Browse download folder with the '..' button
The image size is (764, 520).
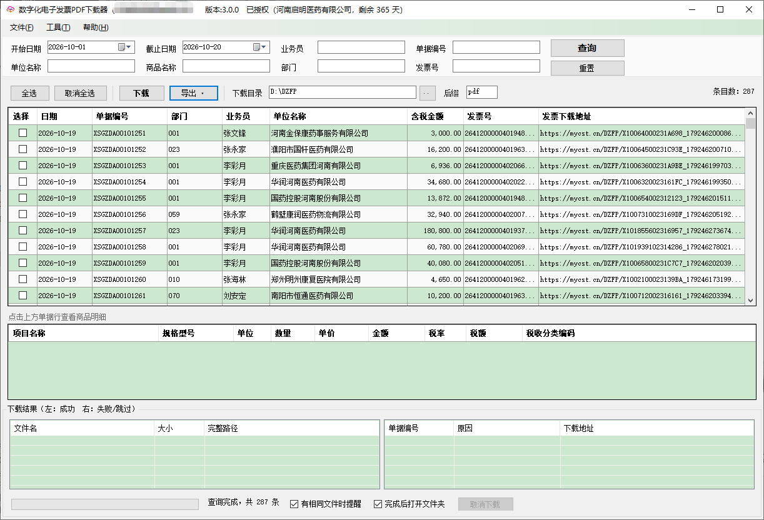pos(427,93)
